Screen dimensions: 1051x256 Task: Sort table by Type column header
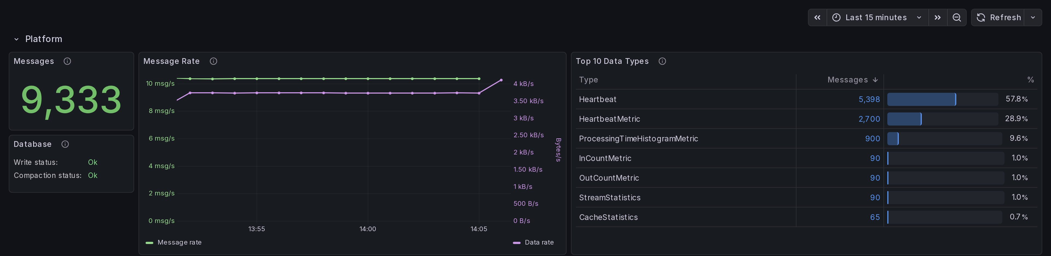(x=588, y=80)
